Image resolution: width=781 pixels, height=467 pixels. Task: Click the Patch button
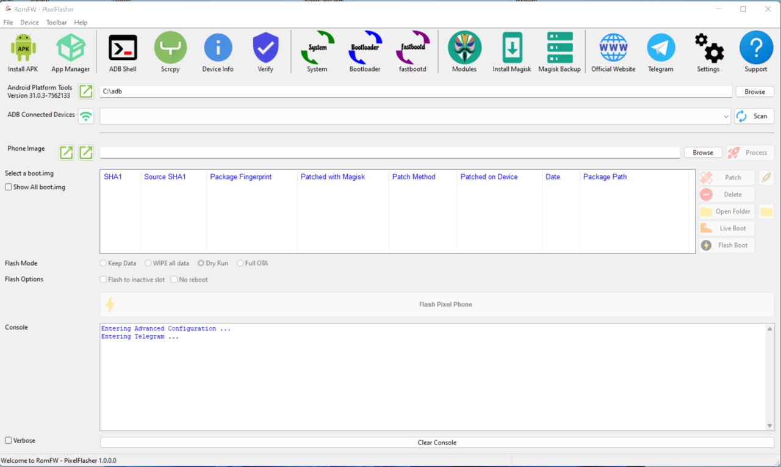coord(727,178)
